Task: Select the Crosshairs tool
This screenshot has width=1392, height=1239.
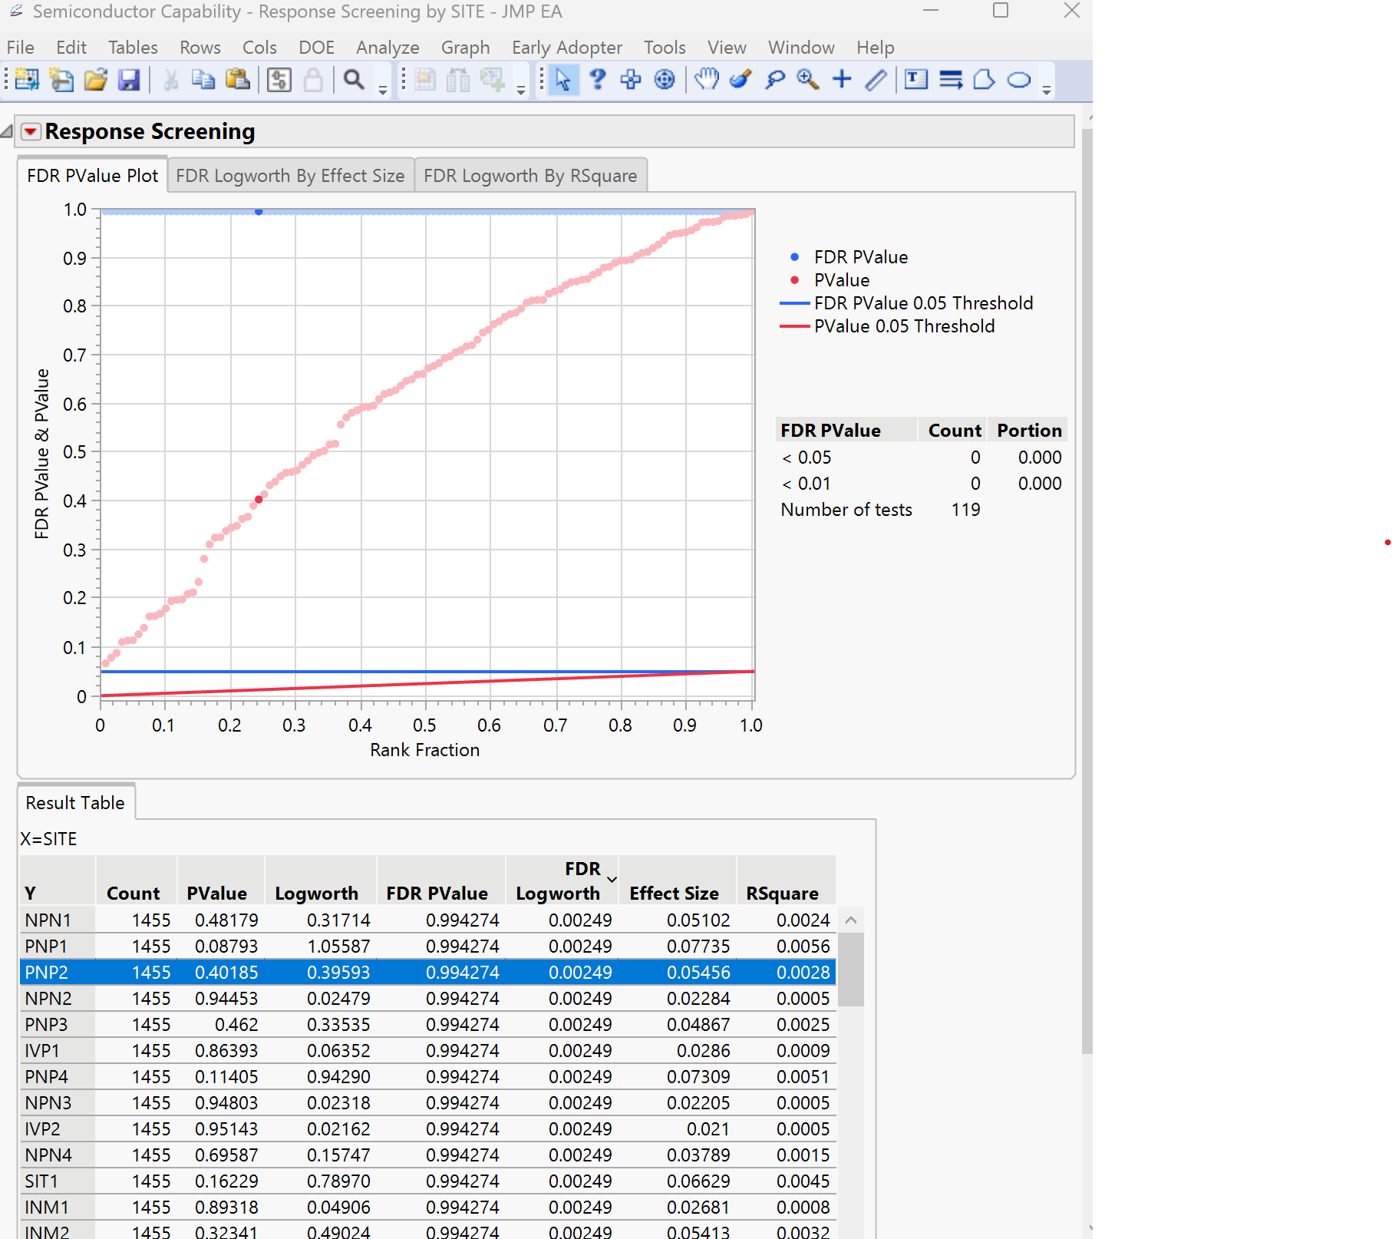Action: (x=842, y=80)
